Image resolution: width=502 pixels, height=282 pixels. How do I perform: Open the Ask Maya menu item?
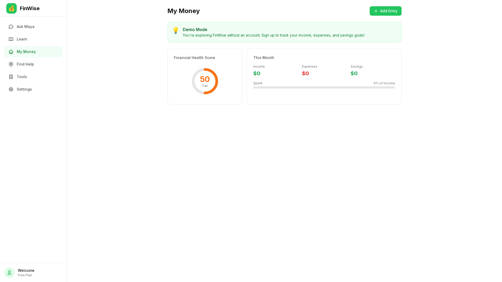click(26, 27)
